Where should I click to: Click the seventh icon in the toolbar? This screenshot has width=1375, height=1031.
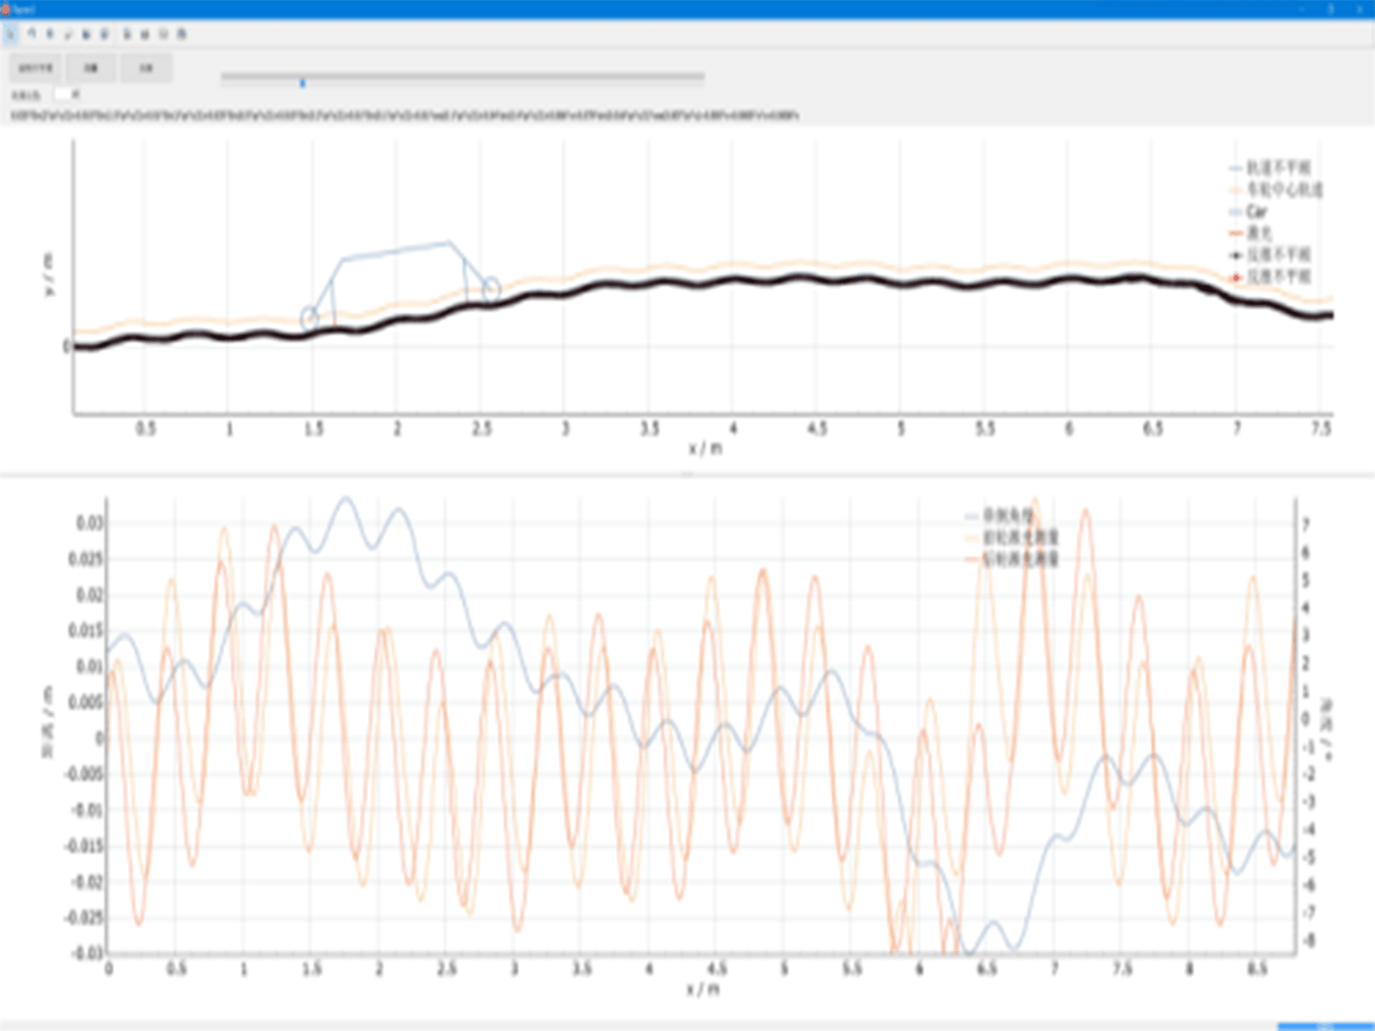click(127, 34)
